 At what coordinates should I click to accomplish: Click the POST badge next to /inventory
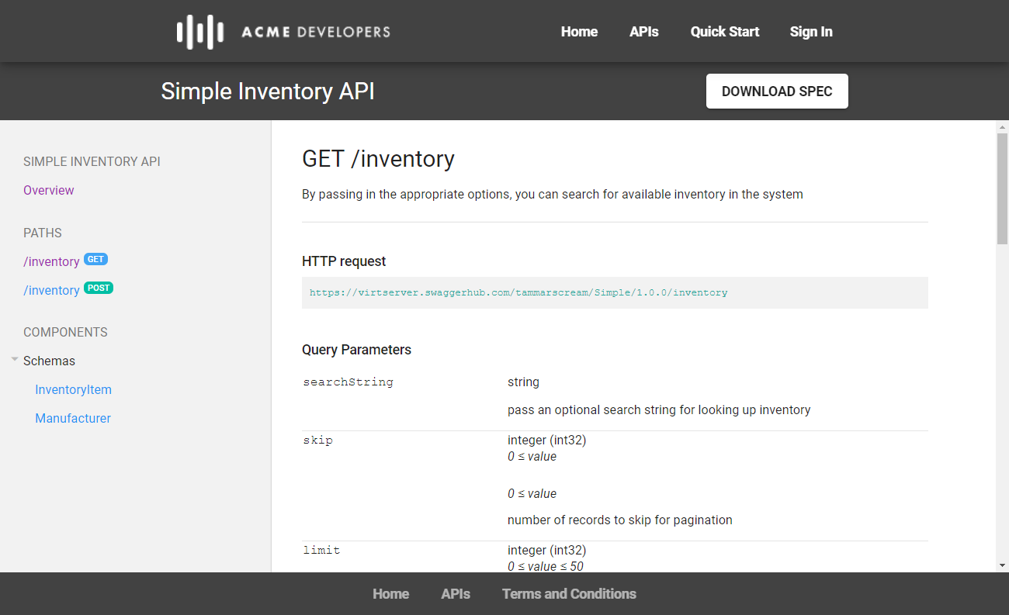pyautogui.click(x=99, y=288)
